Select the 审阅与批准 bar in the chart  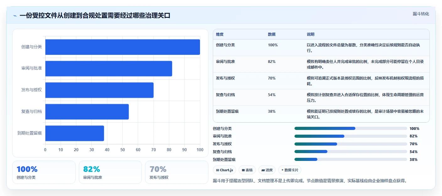[109, 69]
